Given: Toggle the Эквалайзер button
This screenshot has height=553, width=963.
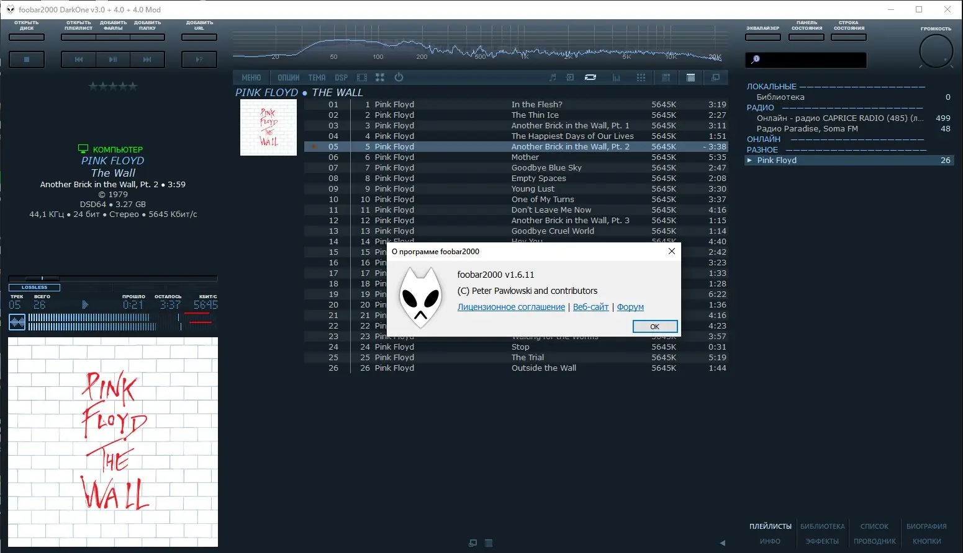Looking at the screenshot, I should 763,37.
